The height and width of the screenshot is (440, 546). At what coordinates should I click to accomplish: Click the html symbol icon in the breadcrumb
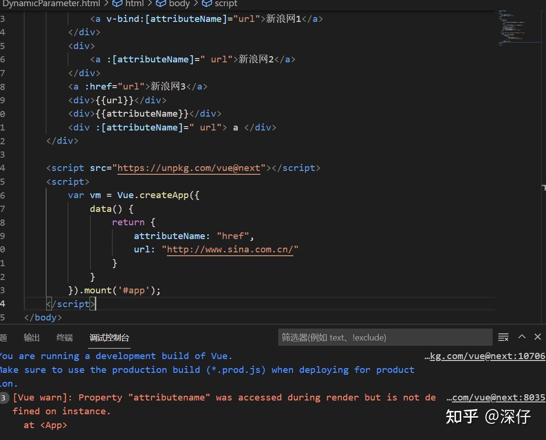coord(118,4)
